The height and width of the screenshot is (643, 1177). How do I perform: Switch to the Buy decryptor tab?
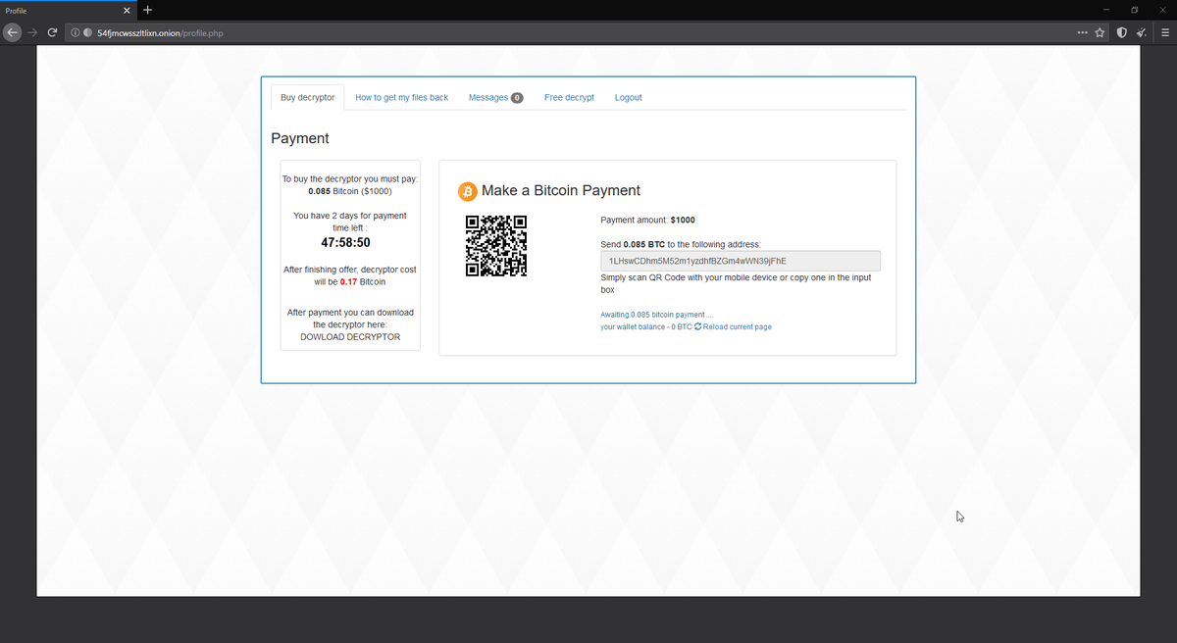pyautogui.click(x=307, y=98)
